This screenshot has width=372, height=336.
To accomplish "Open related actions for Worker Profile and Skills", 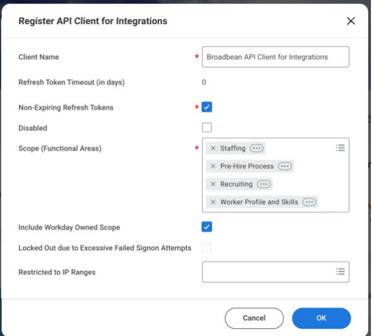I will pos(309,202).
